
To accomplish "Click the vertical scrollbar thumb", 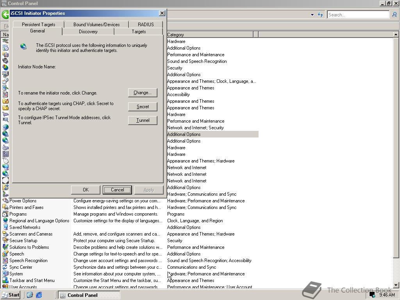I will pyautogui.click(x=396, y=148).
